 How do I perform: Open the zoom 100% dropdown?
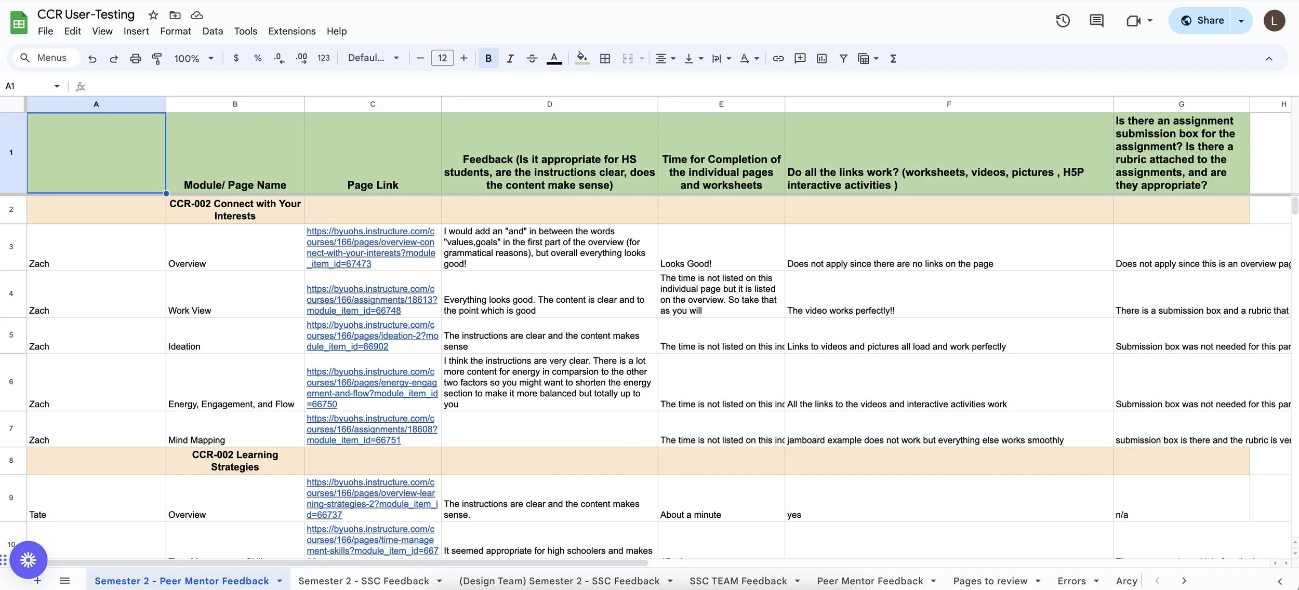(x=194, y=59)
